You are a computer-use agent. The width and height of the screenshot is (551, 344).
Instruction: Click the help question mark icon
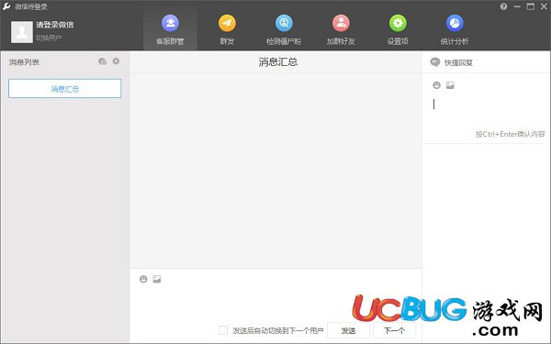503,6
